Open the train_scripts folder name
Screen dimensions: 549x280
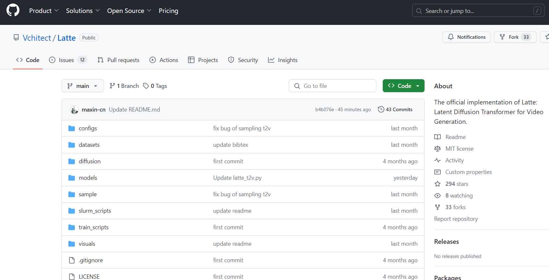[93, 227]
